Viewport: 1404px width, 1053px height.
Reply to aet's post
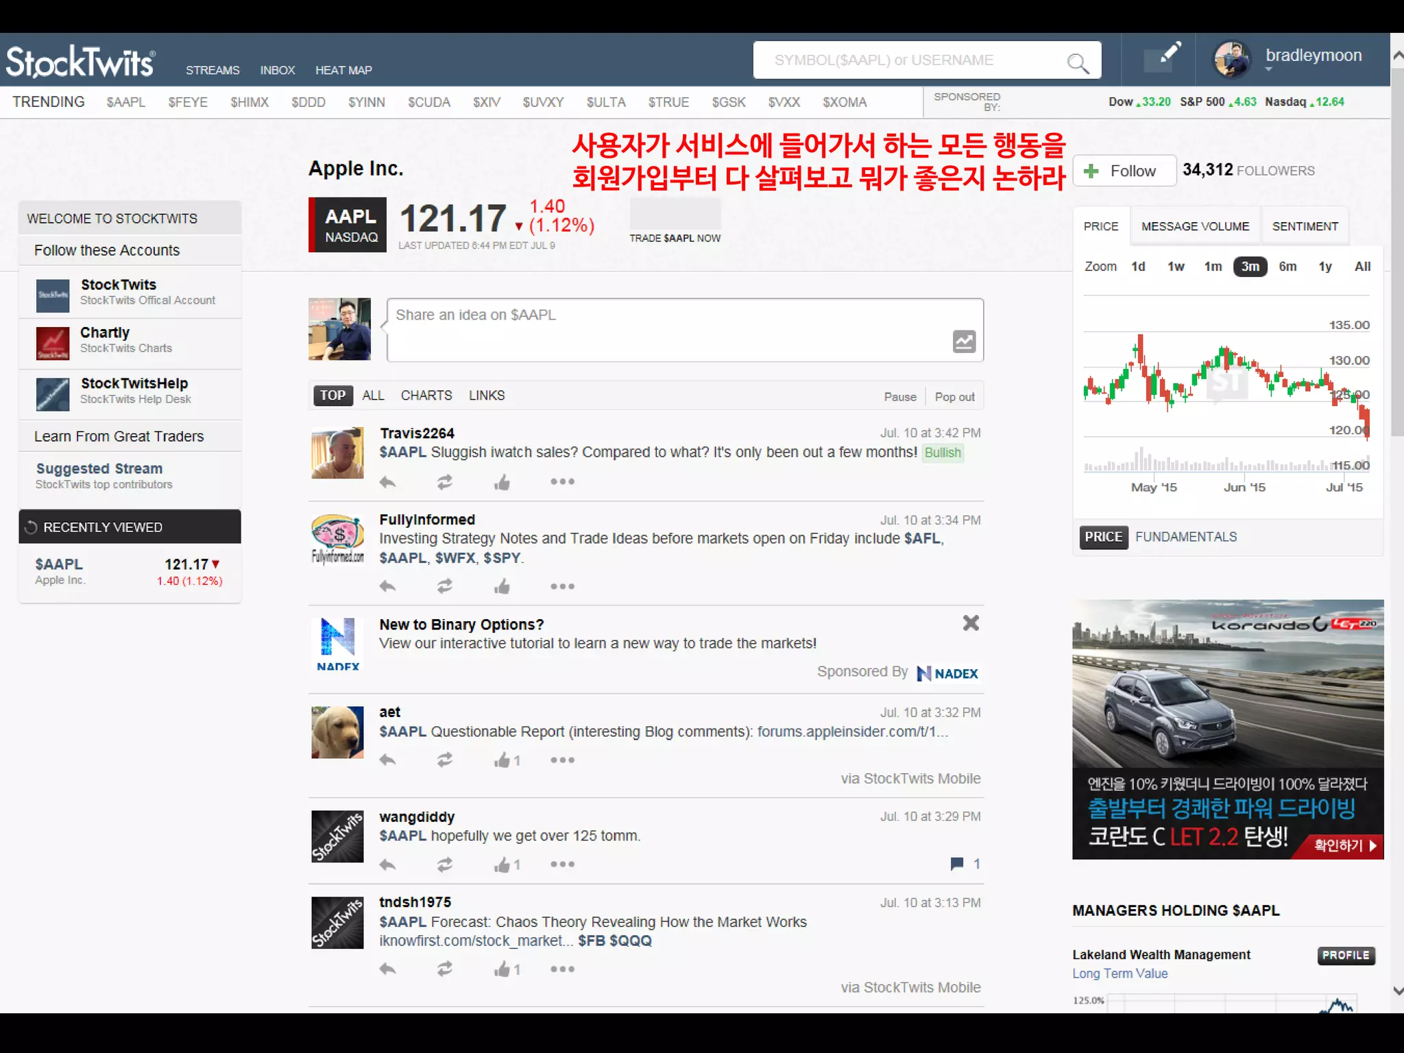point(388,760)
